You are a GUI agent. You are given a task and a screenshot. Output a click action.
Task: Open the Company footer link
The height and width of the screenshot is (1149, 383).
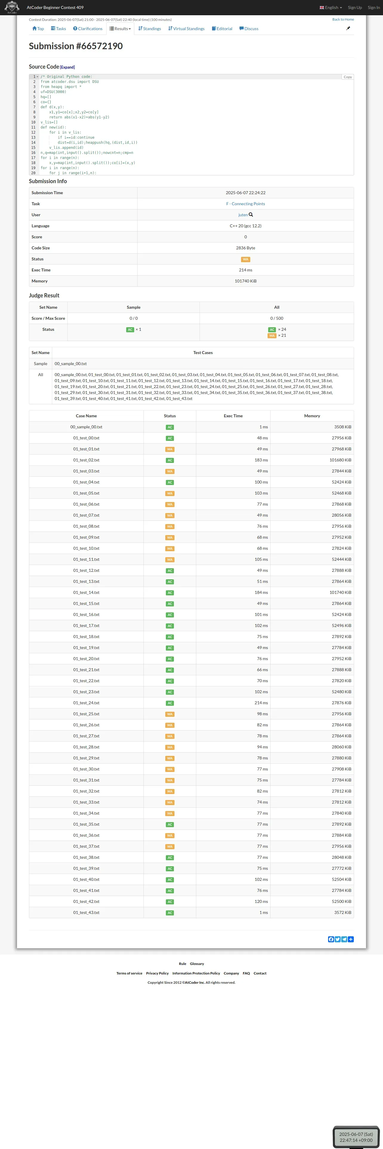tap(231, 973)
